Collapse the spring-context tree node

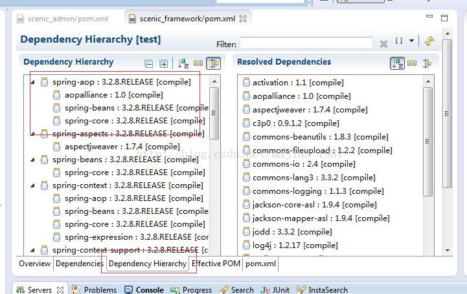click(33, 185)
